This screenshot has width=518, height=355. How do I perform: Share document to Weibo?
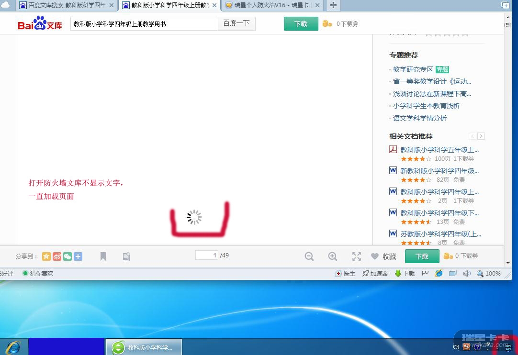point(57,256)
